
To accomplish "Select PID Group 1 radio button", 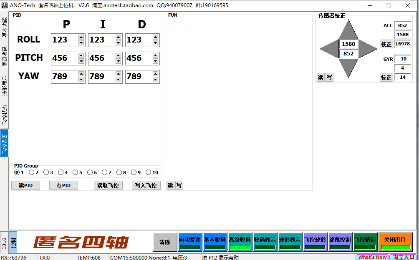I will (x=17, y=172).
